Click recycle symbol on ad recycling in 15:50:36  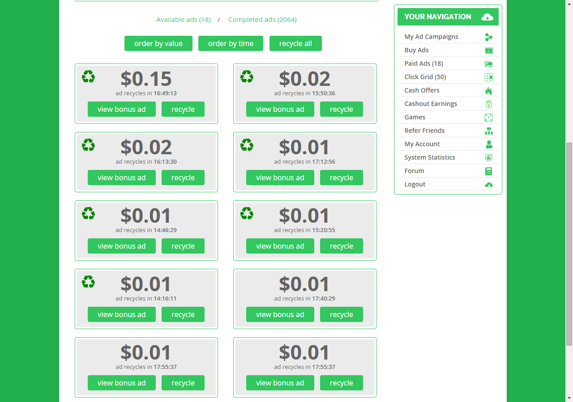pyautogui.click(x=247, y=76)
